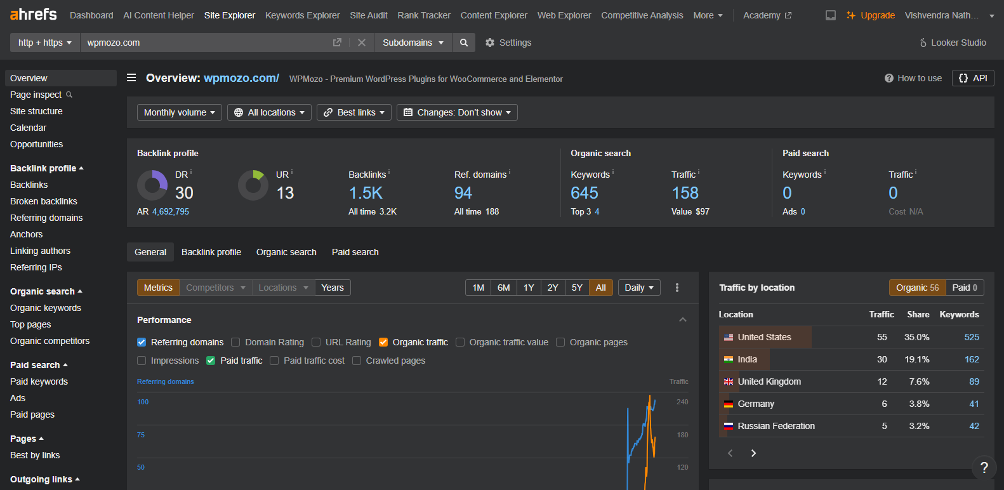Click United States keywords count 525
The image size is (1004, 490).
pos(972,337)
